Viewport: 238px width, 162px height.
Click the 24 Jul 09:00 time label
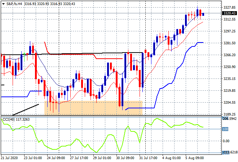coord(56,158)
